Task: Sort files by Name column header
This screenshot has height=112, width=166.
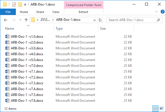Action: 9,29
